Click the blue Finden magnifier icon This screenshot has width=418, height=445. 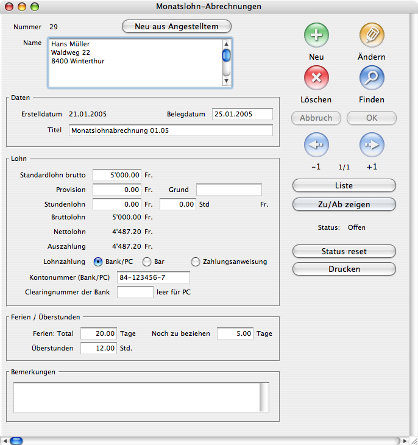click(x=371, y=78)
